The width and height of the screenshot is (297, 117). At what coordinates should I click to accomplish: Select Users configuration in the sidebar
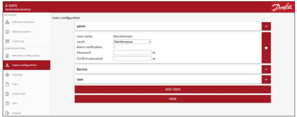point(27,65)
